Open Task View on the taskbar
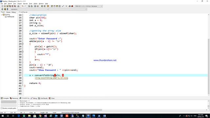This screenshot has width=210, height=118. point(13,116)
